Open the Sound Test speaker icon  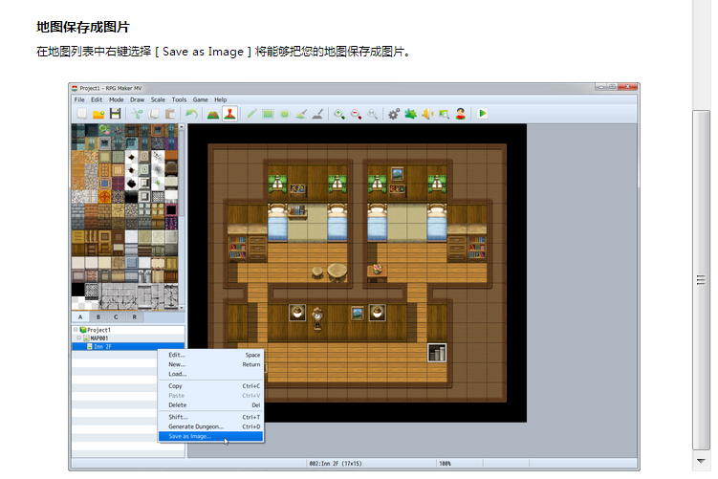427,114
